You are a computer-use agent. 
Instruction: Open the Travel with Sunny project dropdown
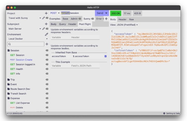click(x=40, y=18)
